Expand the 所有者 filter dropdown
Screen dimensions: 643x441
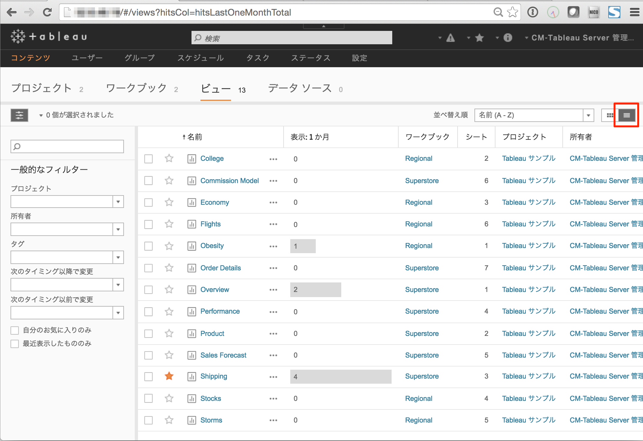coord(119,229)
